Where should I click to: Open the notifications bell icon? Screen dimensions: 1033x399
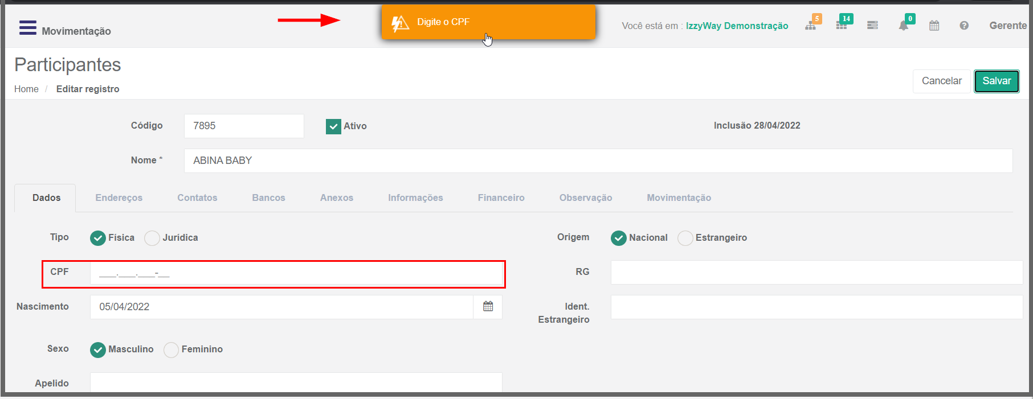point(903,26)
